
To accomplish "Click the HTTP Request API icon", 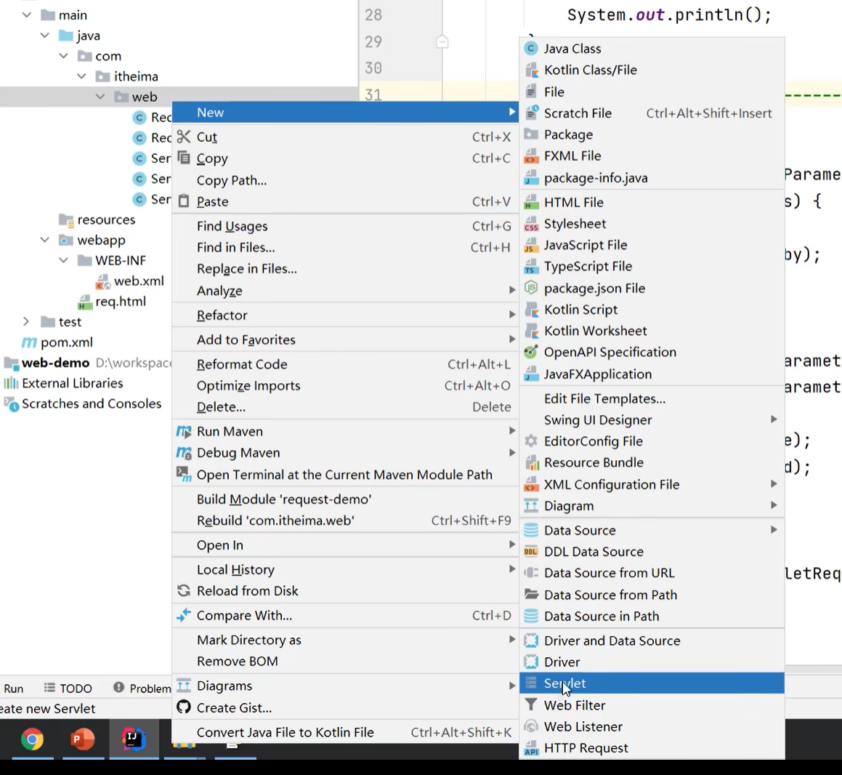I will pos(531,748).
